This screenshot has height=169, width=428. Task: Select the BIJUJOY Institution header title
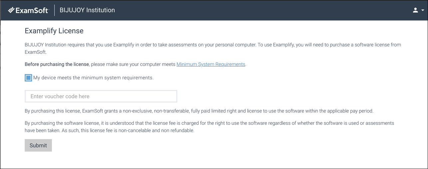click(87, 10)
